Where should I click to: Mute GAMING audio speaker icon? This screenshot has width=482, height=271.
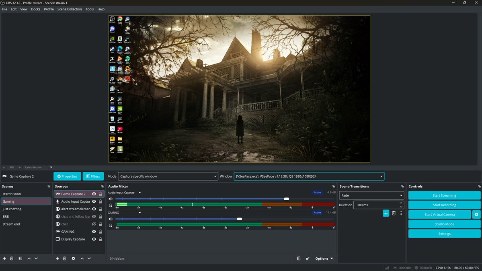(x=111, y=219)
